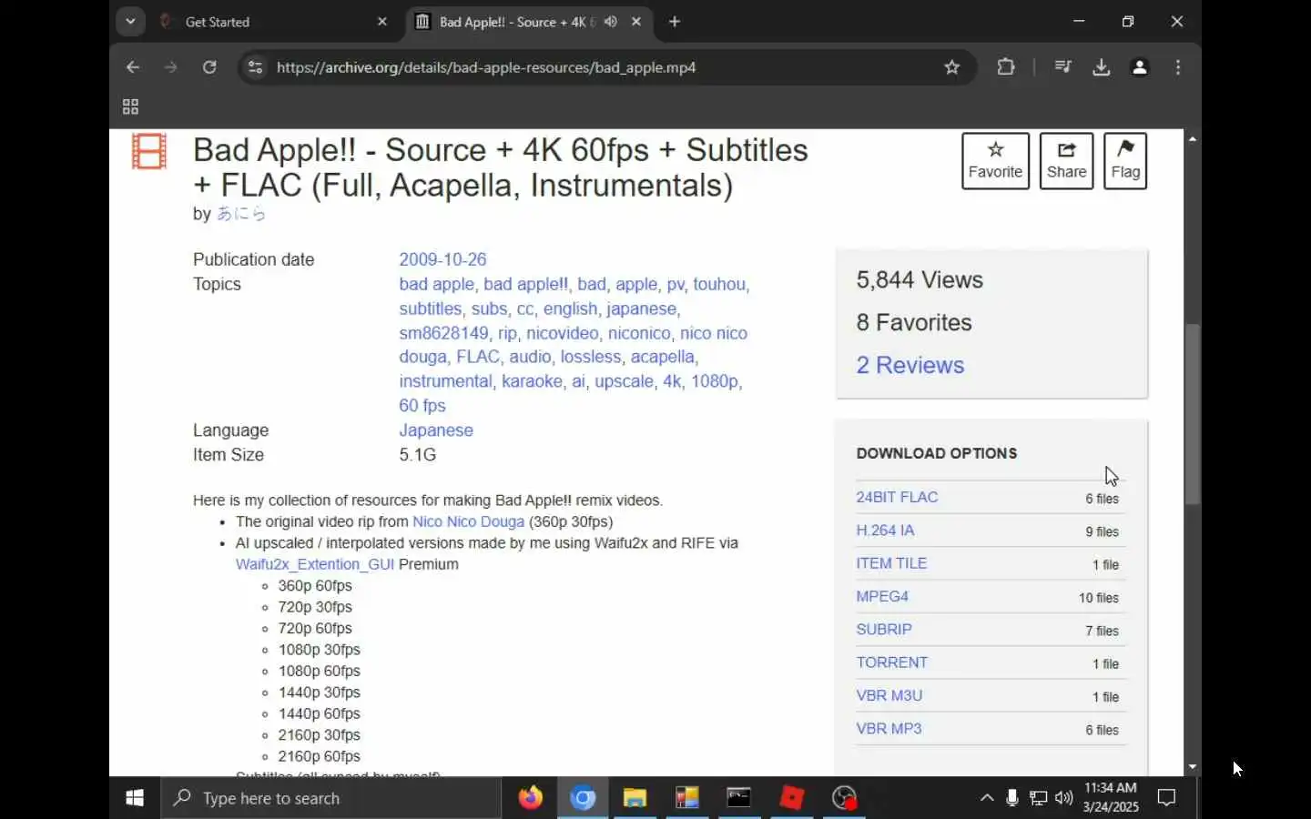Screen dimensions: 1311x819
Task: Open the '60 fps' topic link
Action: coord(422,406)
